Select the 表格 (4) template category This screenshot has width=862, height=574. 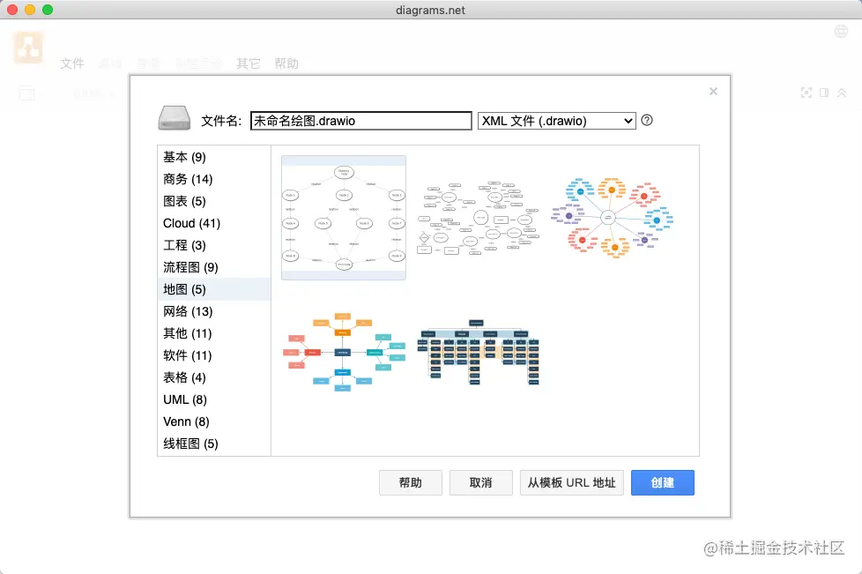tap(214, 377)
